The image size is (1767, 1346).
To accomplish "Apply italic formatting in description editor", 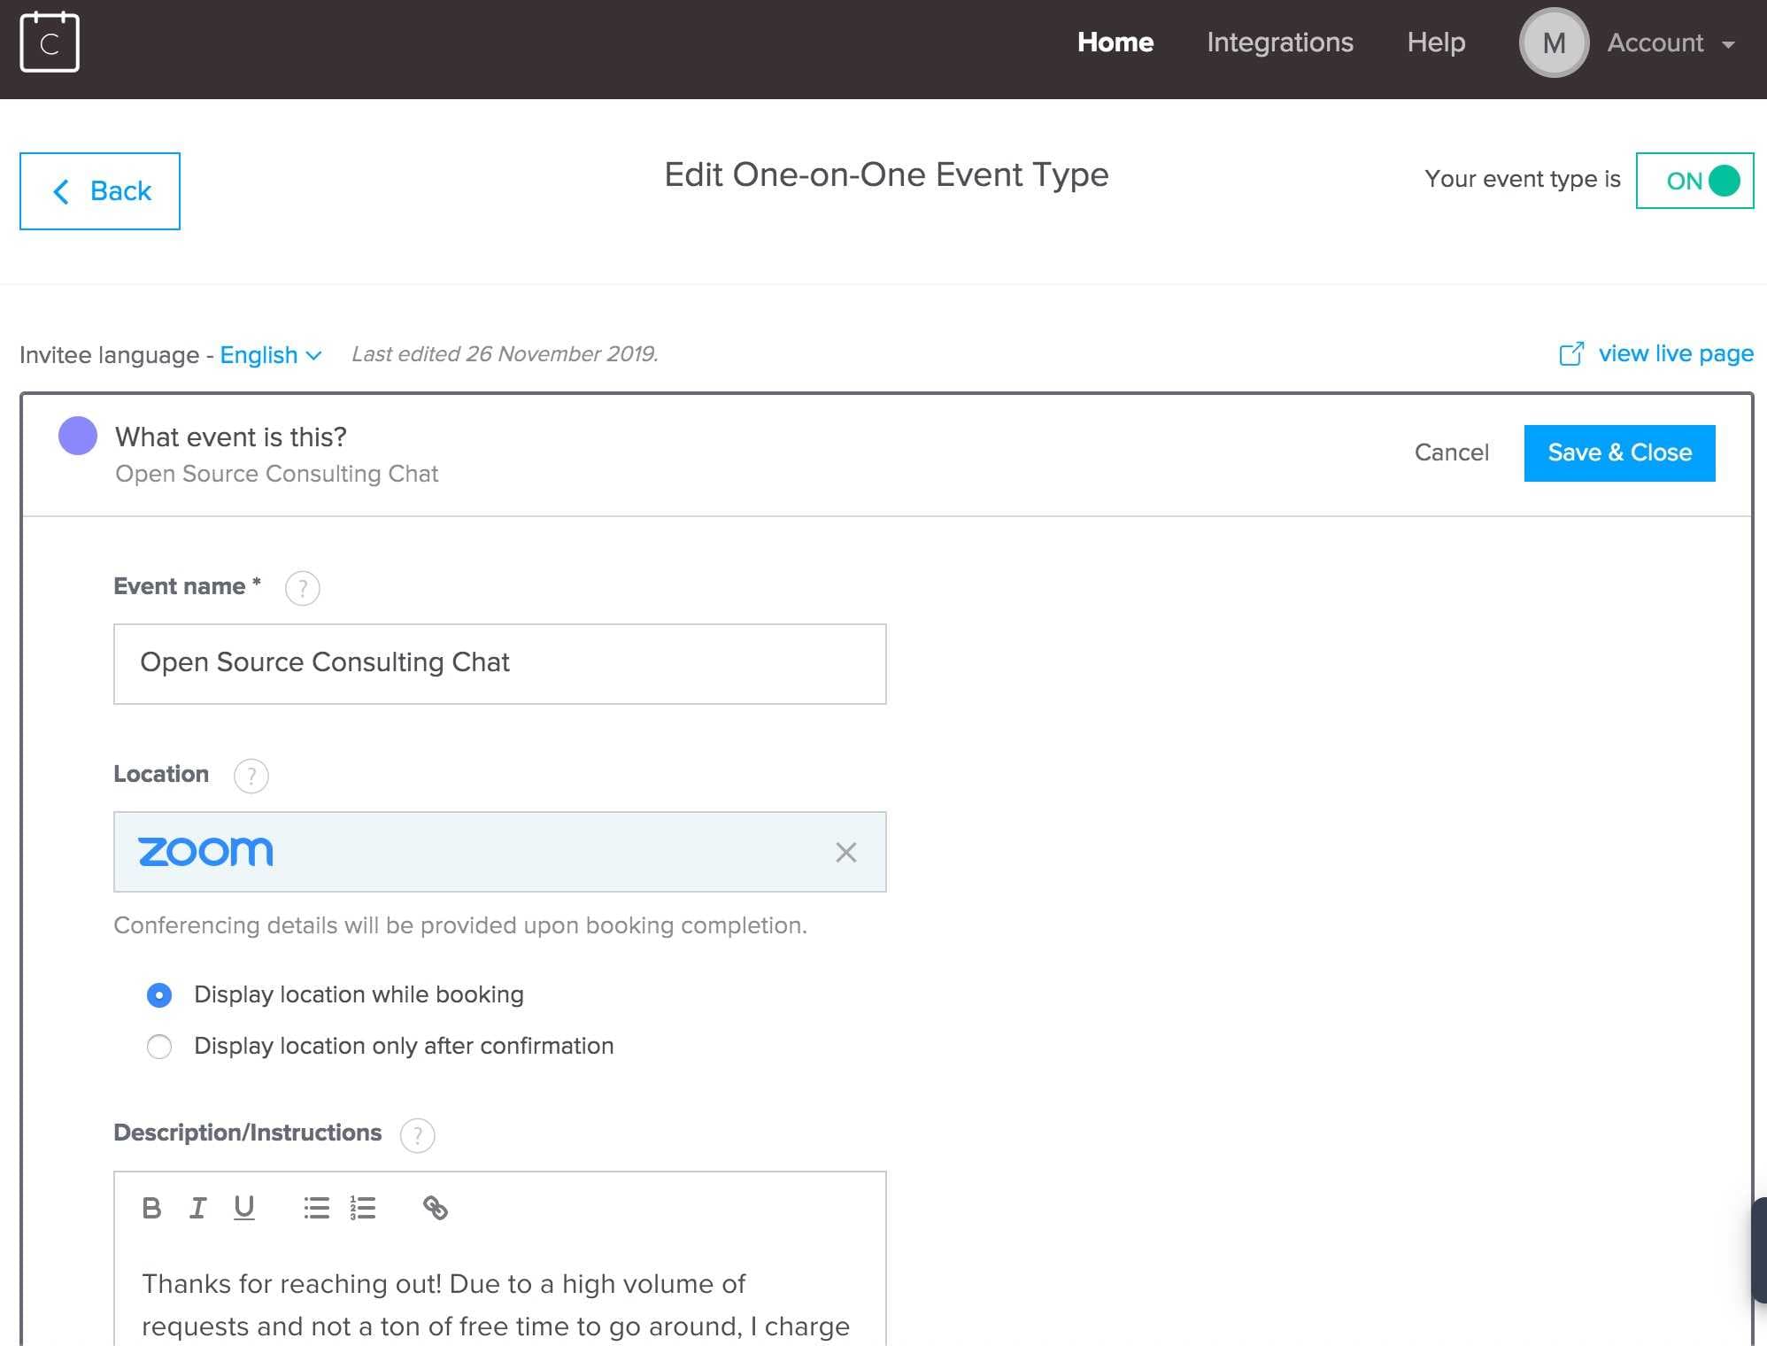I will click(198, 1208).
